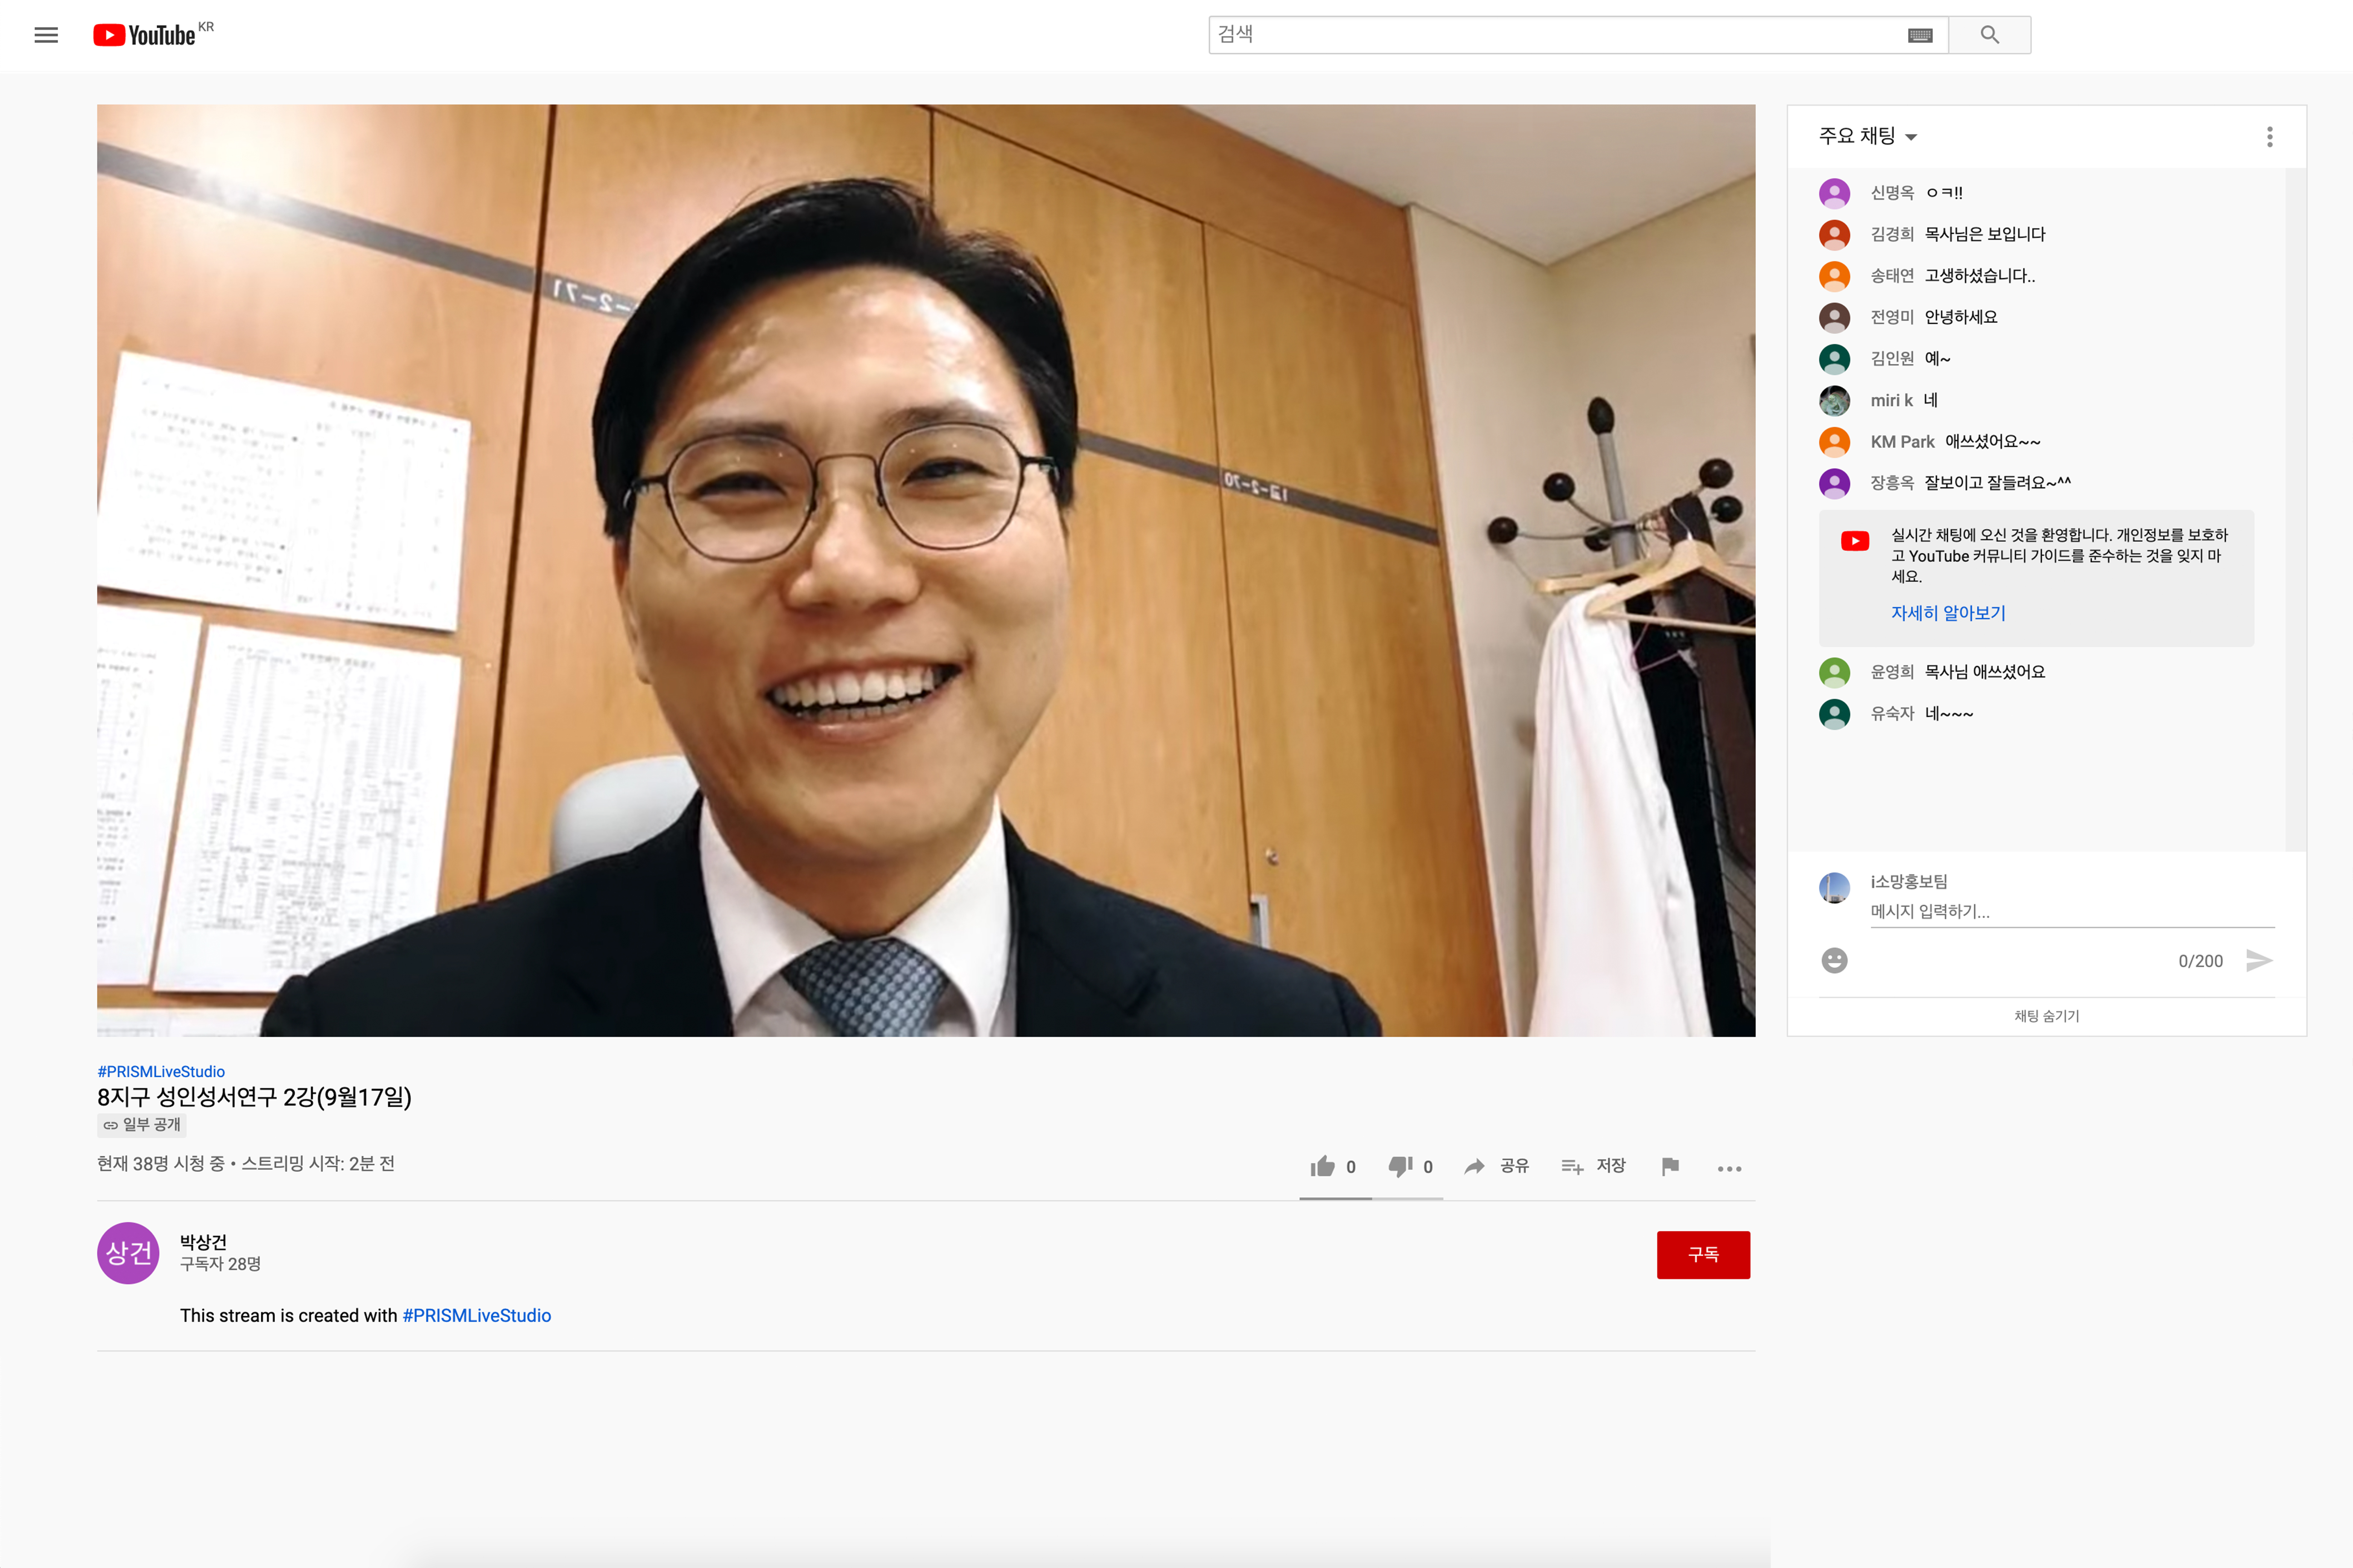Screen dimensions: 2353x1568
Task: Open the 상건 channel avatar
Action: (x=128, y=1253)
